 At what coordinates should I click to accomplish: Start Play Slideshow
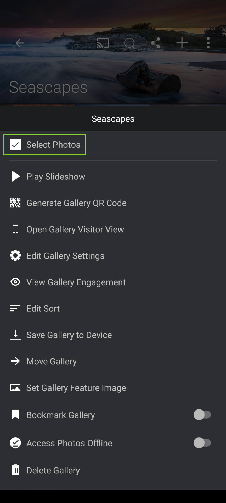point(56,177)
